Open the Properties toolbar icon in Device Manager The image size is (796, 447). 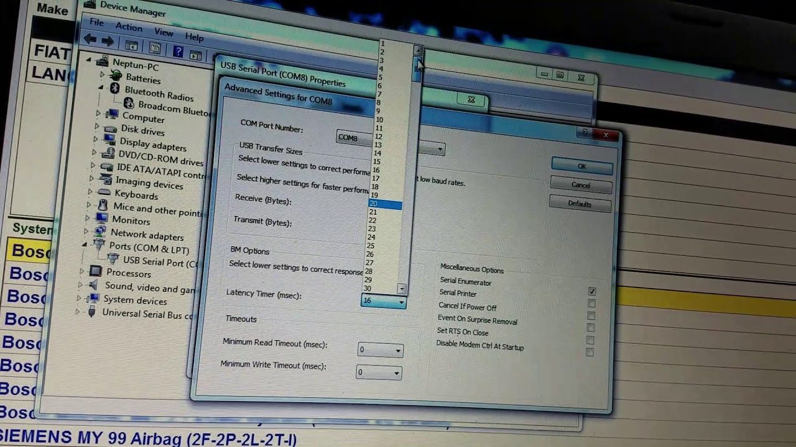coord(155,48)
